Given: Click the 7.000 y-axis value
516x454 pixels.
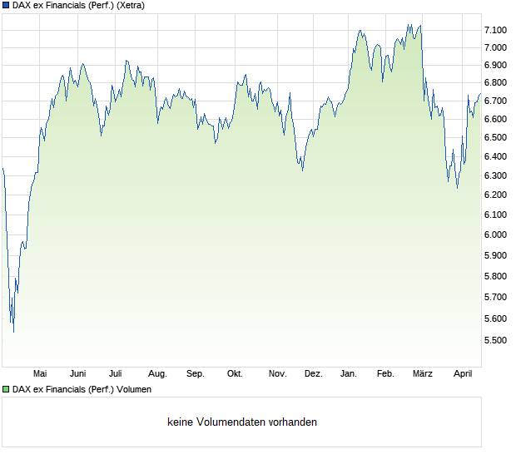Looking at the screenshot, I should 495,47.
